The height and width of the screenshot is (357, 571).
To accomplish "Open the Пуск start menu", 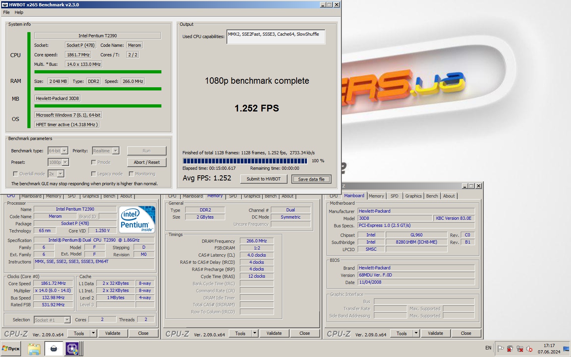I will (11, 349).
